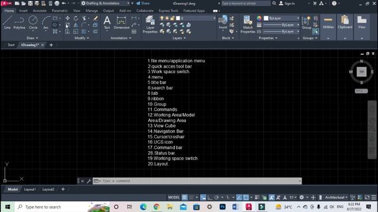Select the Group tool
This screenshot has height=212, width=378.
307,22
